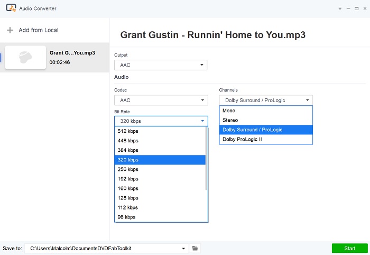Click the Grant G...You.mp3 thumbnail
The image size is (370, 255).
pos(25,57)
